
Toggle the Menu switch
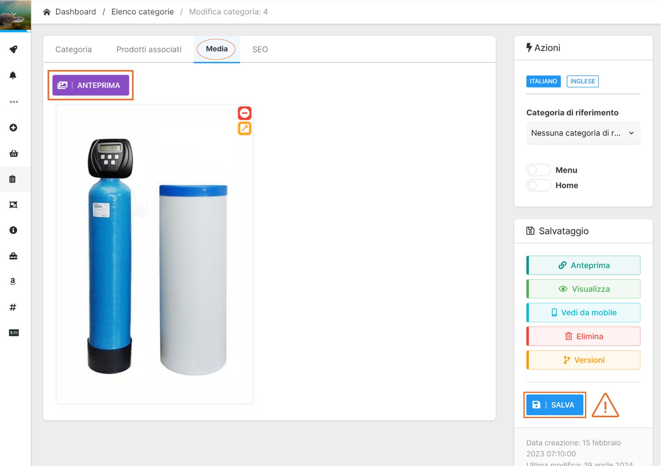[x=538, y=170]
